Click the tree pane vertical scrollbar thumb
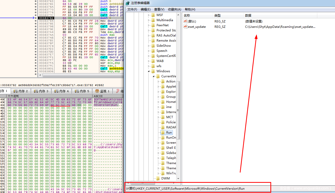Screen dimensions: 335x193 pyautogui.click(x=178, y=110)
